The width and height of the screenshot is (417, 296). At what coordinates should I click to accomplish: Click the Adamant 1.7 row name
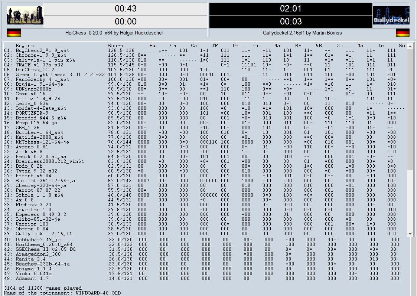[32, 278]
